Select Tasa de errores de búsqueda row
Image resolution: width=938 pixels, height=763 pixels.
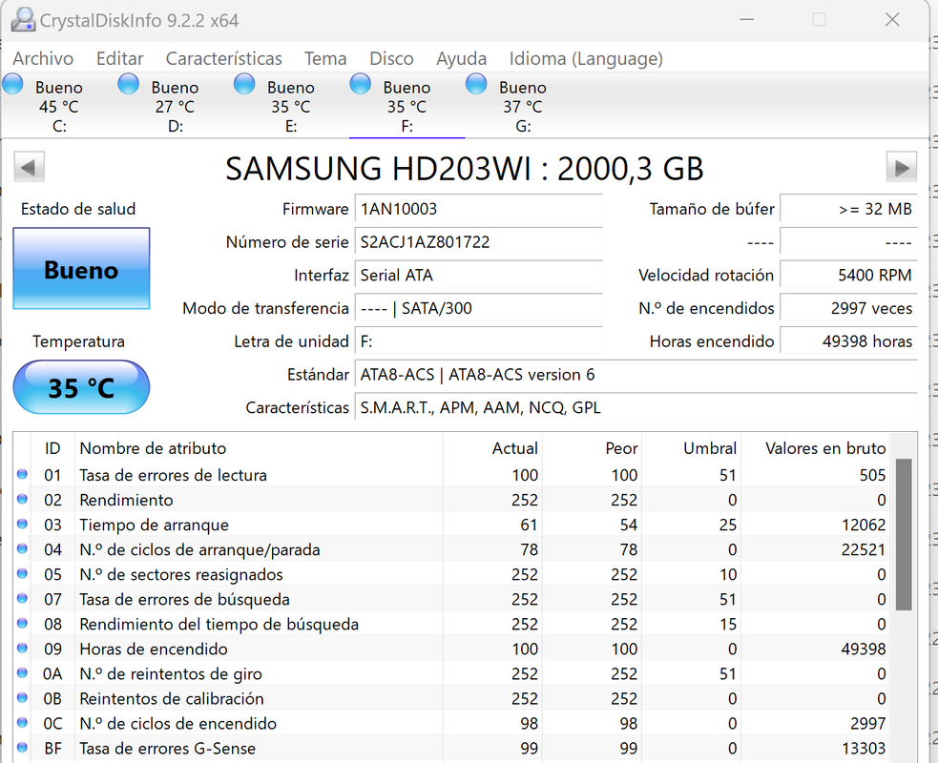(x=451, y=599)
